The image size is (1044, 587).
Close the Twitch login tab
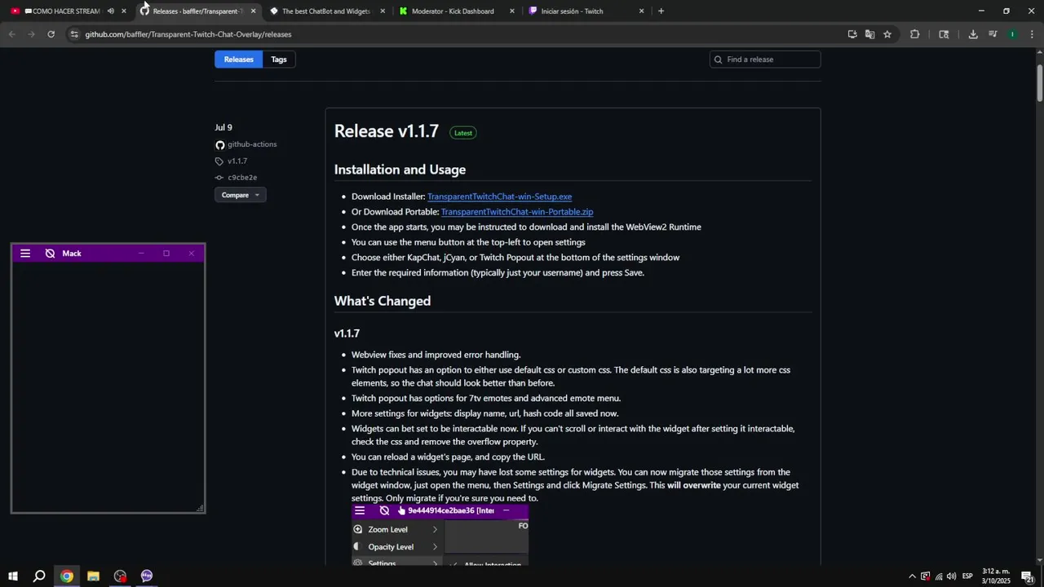[x=641, y=11]
